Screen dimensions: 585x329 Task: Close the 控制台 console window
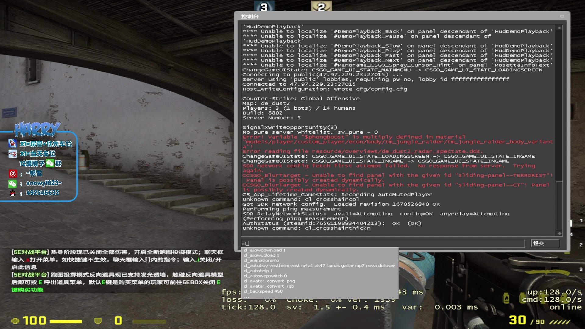[562, 16]
